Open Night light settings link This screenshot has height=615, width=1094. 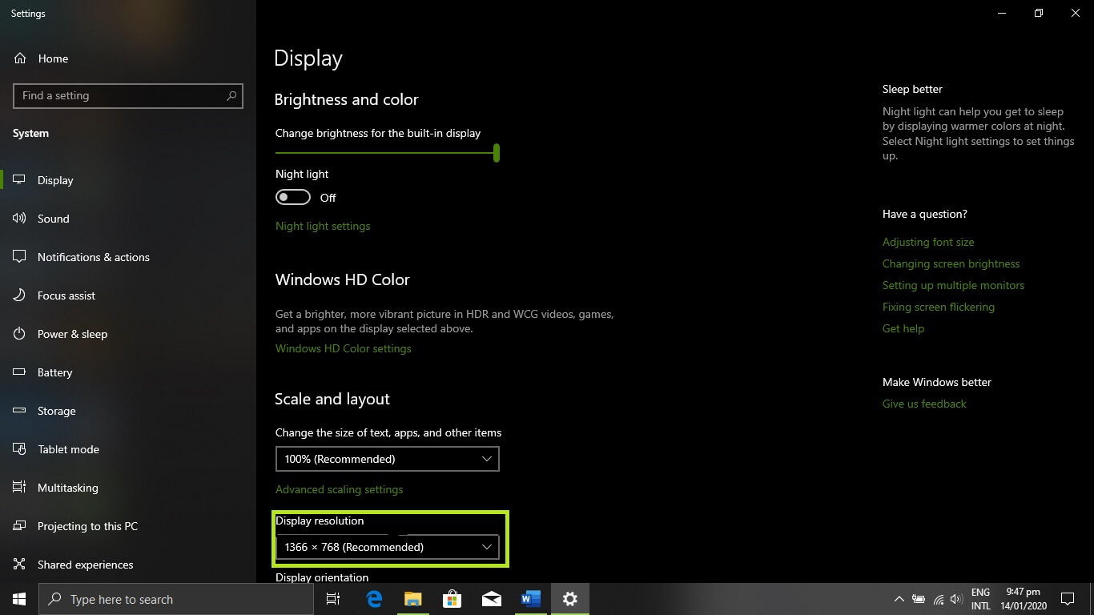point(323,226)
